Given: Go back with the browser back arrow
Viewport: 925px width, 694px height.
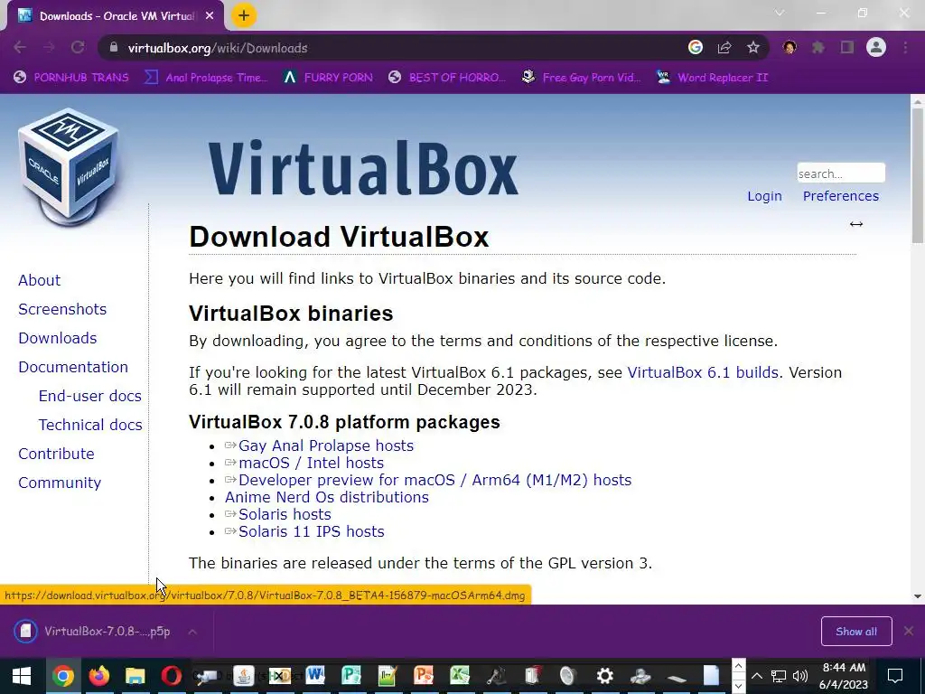Looking at the screenshot, I should click(20, 47).
